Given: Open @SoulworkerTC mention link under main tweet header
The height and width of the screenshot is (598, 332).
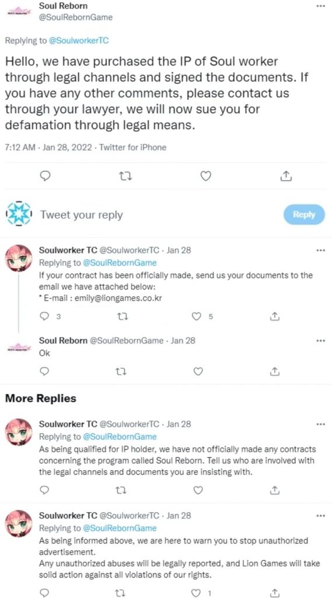Looking at the screenshot, I should coord(79,40).
